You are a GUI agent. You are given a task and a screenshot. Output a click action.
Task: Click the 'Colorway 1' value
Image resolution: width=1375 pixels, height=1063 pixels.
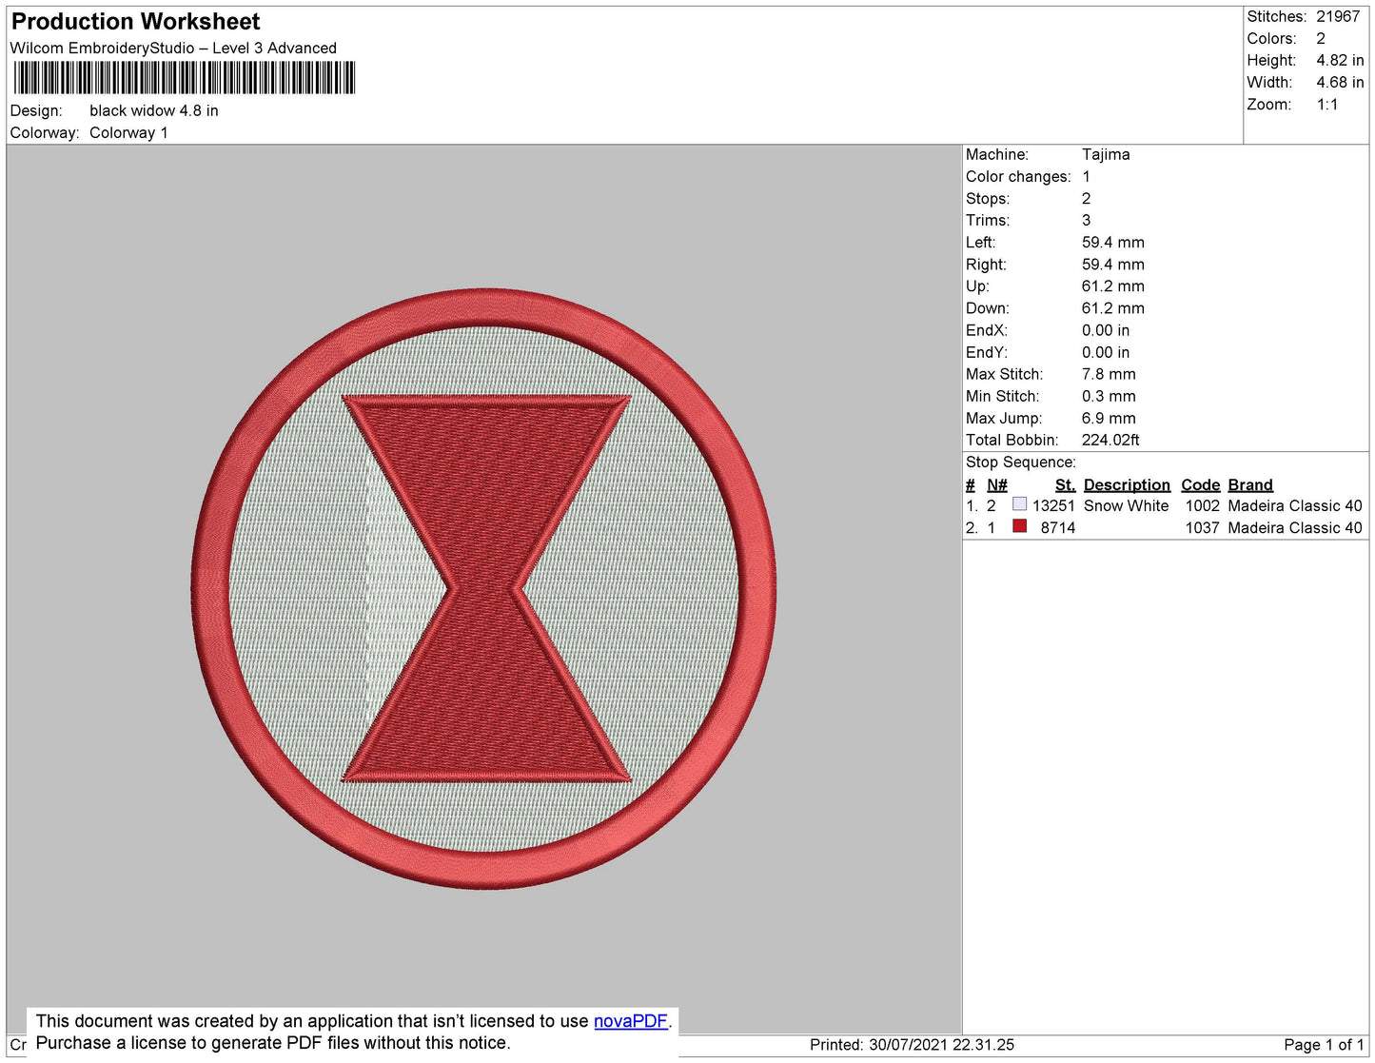click(x=128, y=132)
